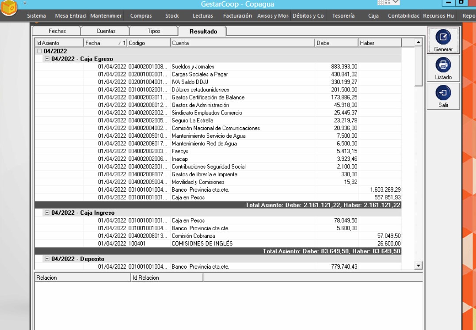Click the Listado printer icon
The image size is (476, 330).
tap(443, 65)
